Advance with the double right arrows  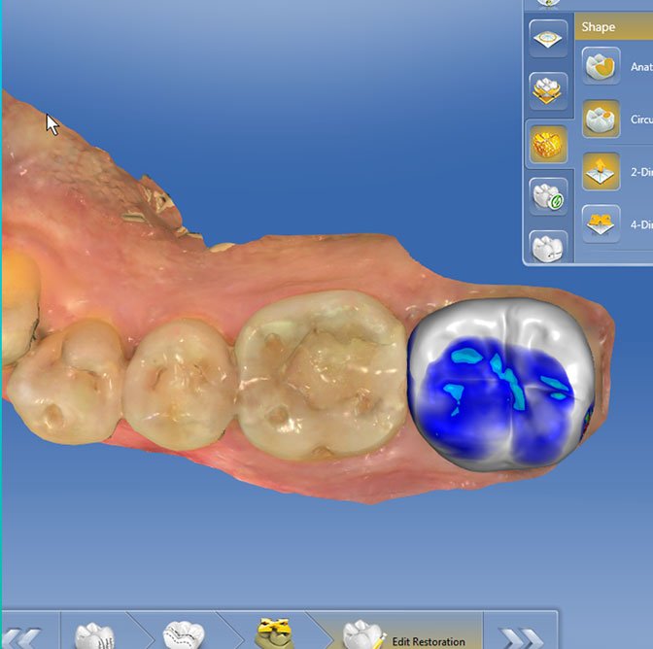(521, 636)
